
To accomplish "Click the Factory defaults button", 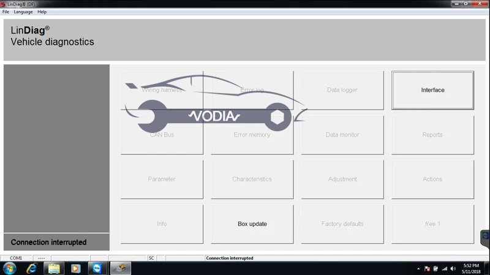I will pyautogui.click(x=342, y=224).
